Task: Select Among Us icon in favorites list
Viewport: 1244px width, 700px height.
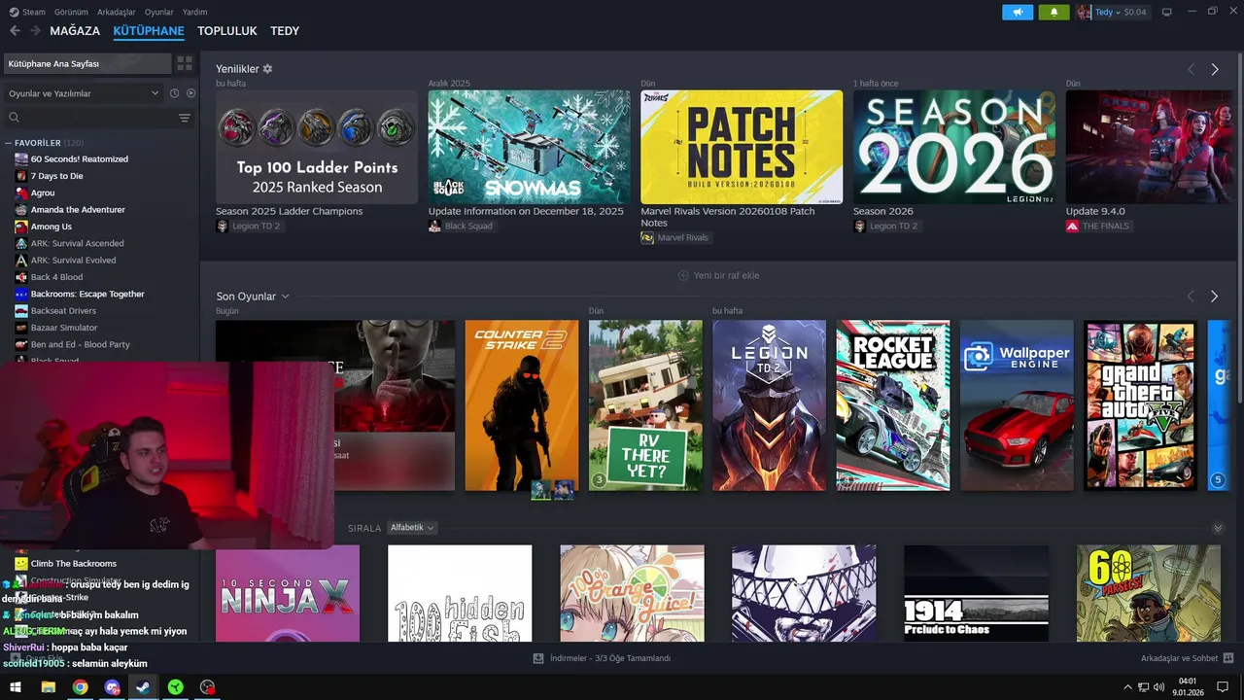Action: [x=21, y=227]
